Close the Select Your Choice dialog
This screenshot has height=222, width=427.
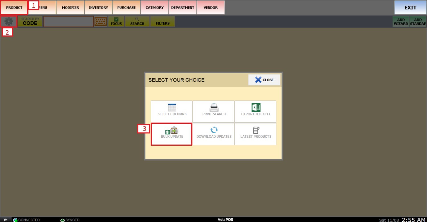tap(264, 80)
